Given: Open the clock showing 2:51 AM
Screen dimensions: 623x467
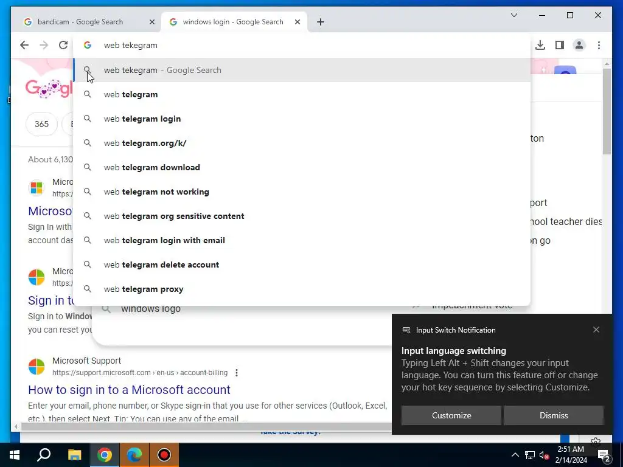Looking at the screenshot, I should pyautogui.click(x=571, y=455).
